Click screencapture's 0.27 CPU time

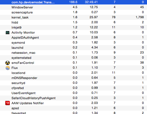click(x=95, y=12)
